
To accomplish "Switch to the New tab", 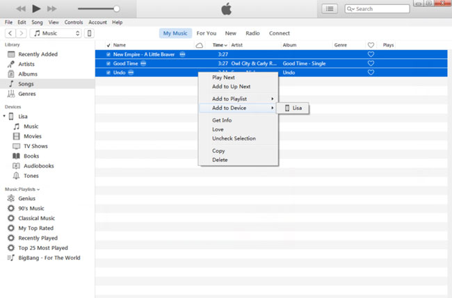I will pos(231,33).
